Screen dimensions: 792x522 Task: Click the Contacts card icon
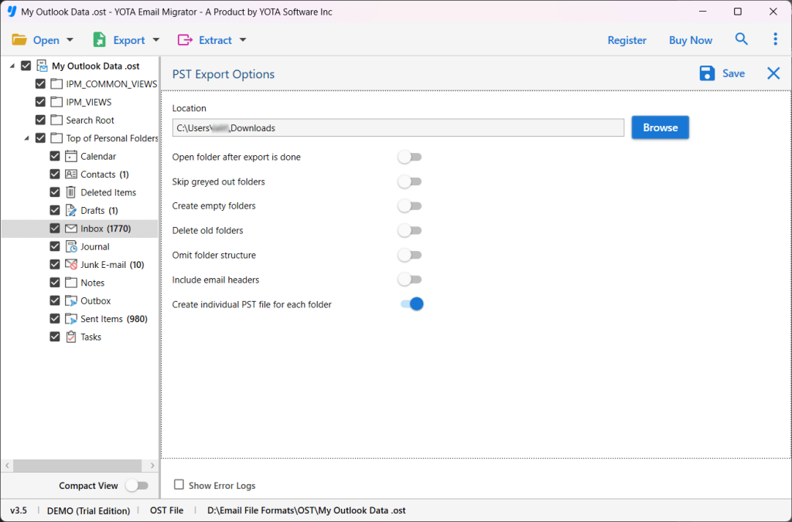(x=71, y=175)
